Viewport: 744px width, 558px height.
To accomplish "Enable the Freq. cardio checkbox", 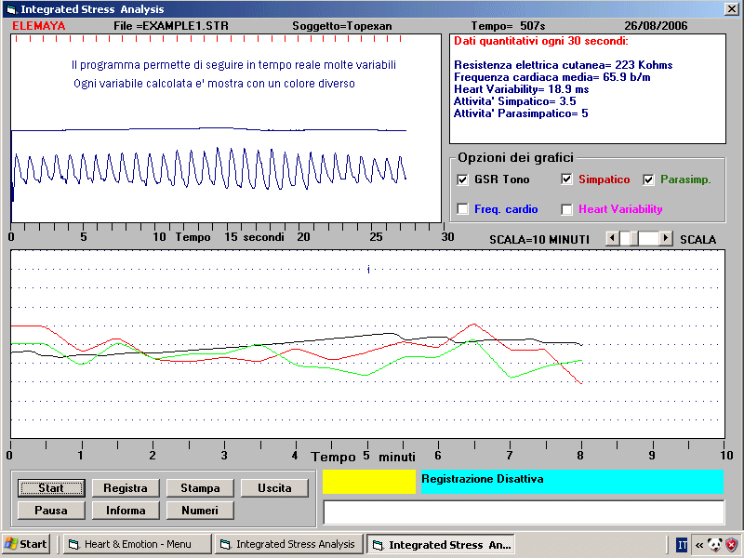I will click(463, 209).
